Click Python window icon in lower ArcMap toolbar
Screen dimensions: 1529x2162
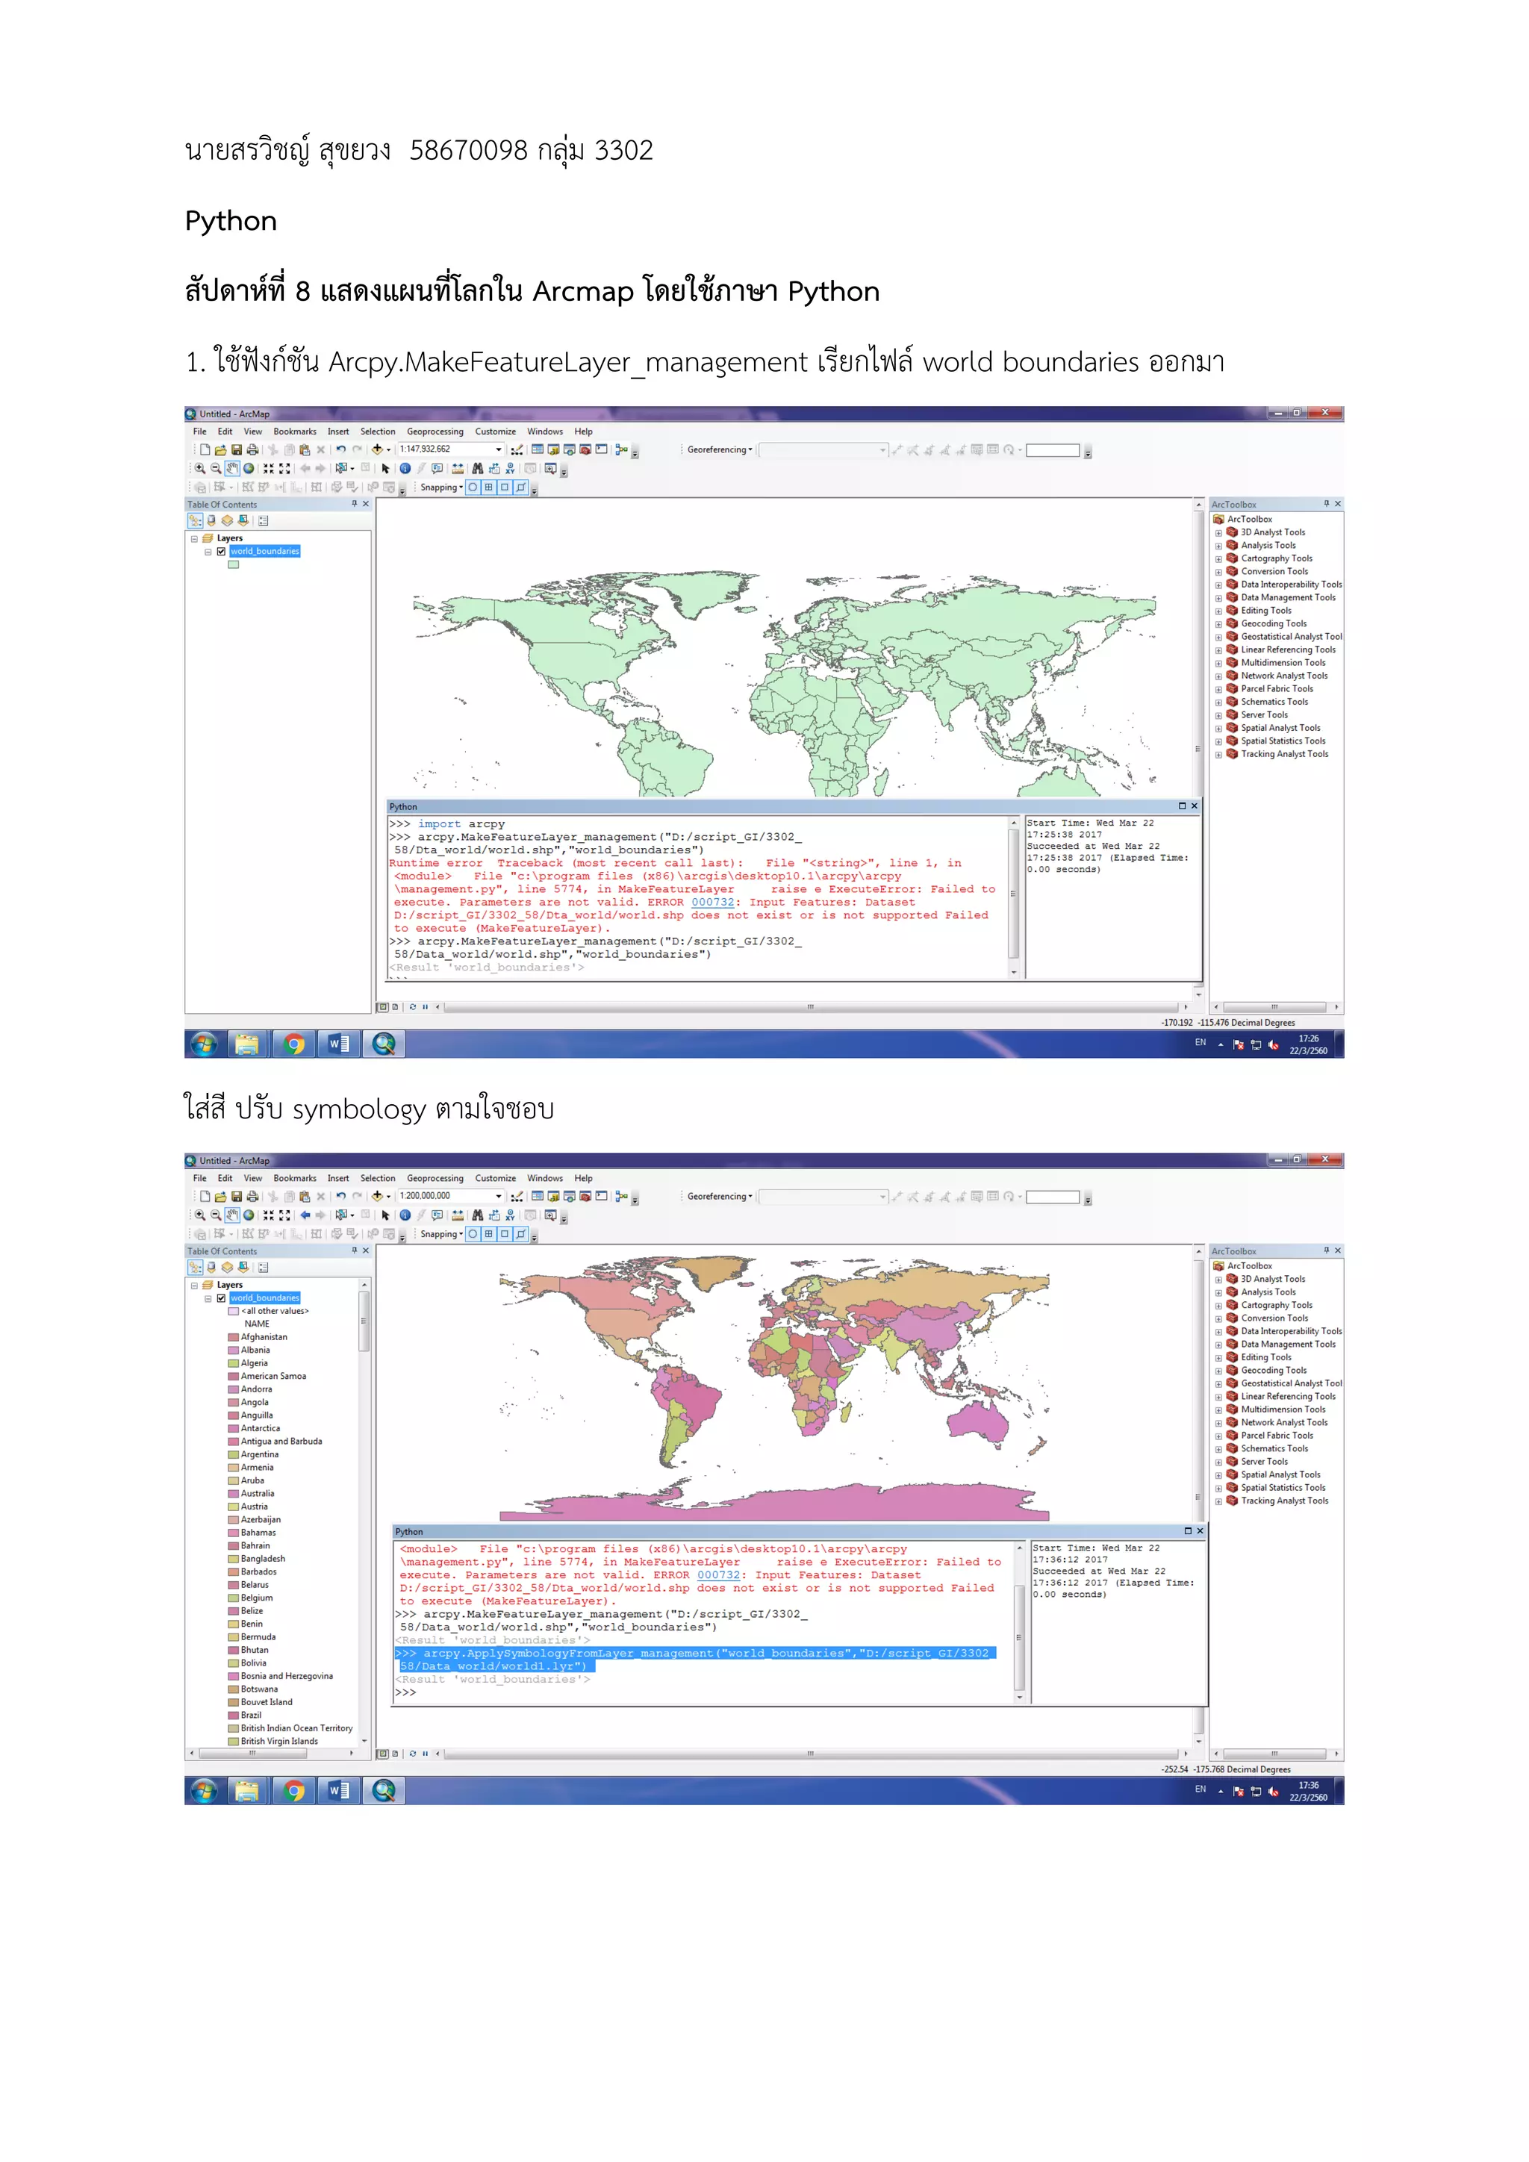pyautogui.click(x=602, y=1196)
